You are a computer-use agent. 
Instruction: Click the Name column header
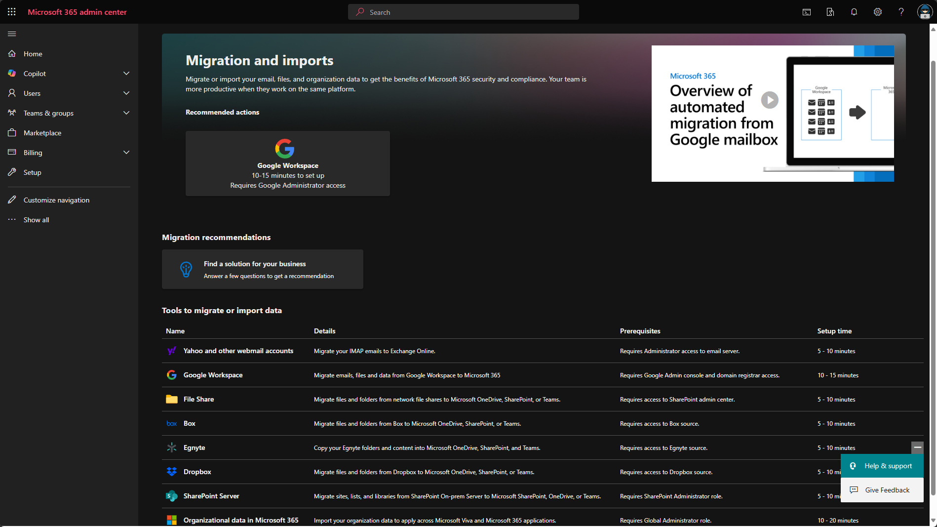pyautogui.click(x=175, y=331)
